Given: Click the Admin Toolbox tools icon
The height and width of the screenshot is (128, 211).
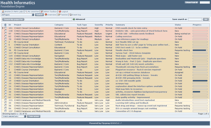Looking at the screenshot, I should click(42, 12).
